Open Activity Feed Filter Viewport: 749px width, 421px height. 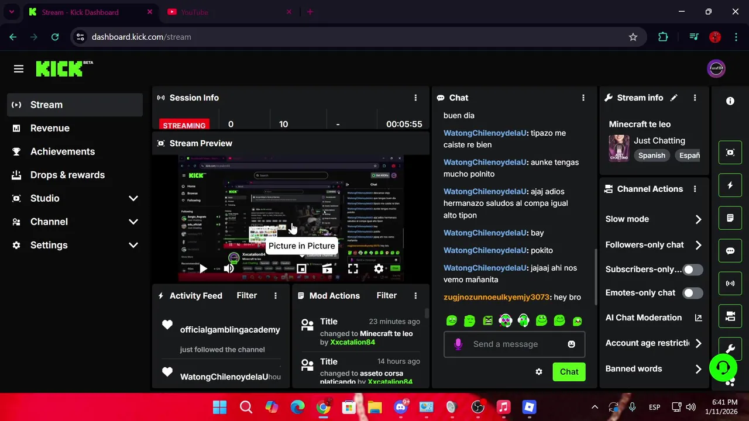coord(246,296)
